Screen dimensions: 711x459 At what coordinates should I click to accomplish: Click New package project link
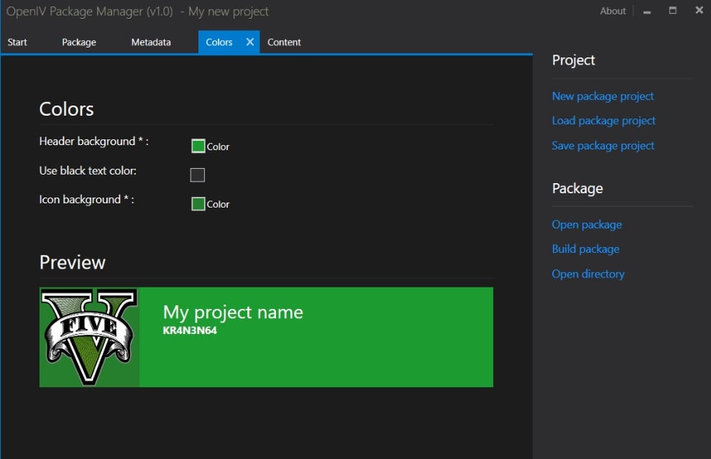tap(602, 96)
